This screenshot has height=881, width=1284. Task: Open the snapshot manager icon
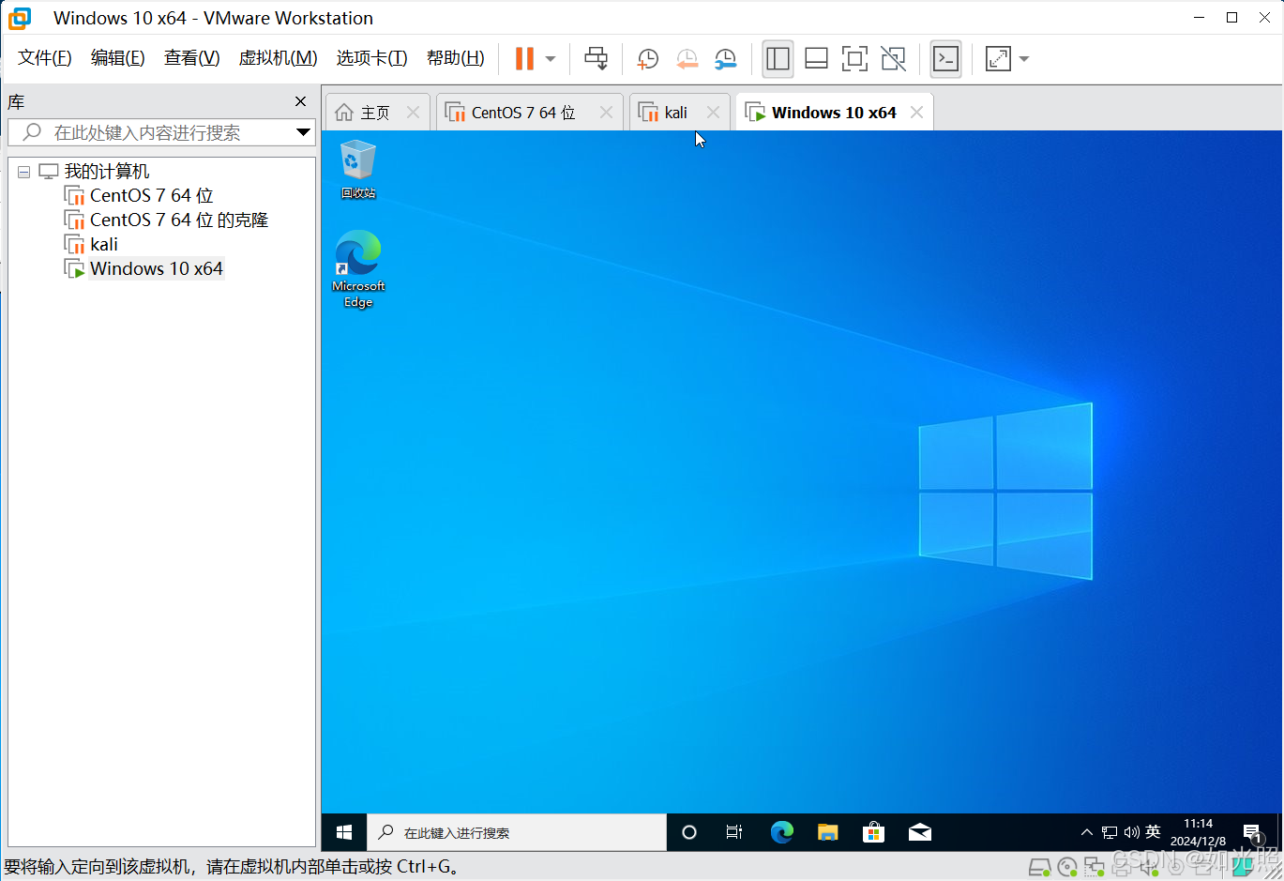(x=725, y=59)
